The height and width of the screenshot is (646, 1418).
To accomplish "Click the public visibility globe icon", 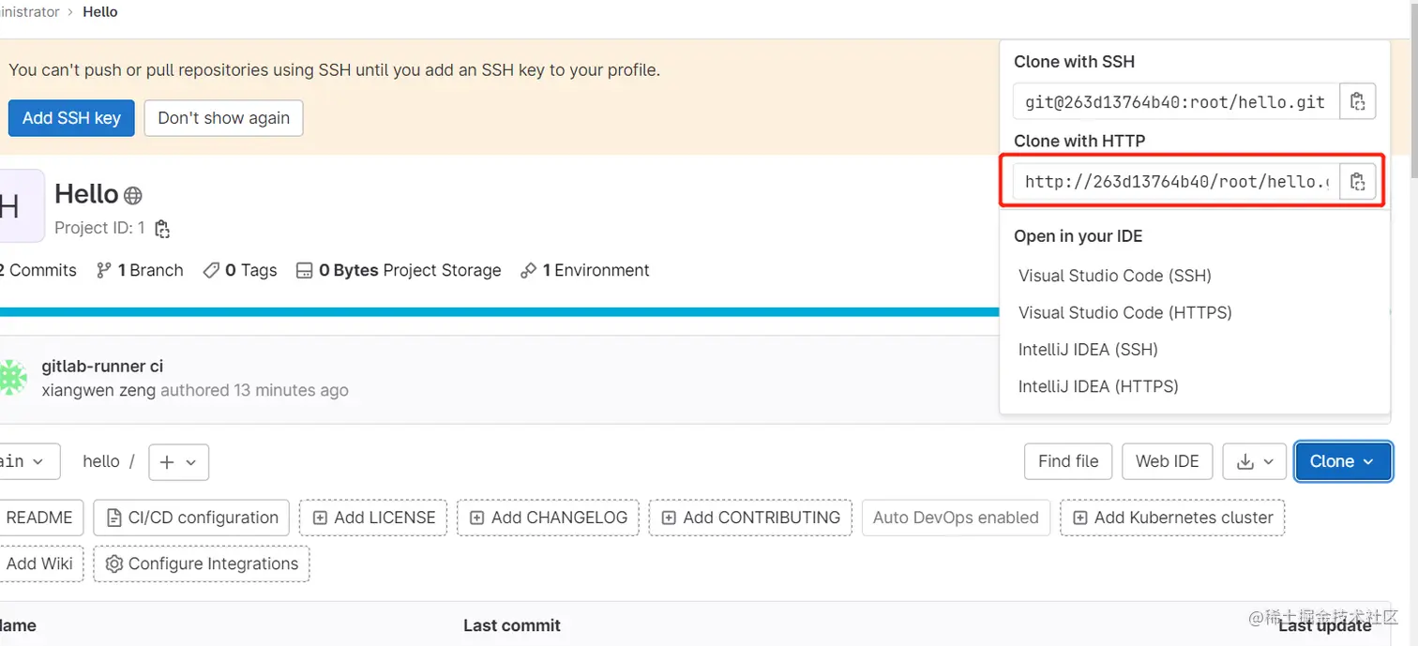I will tap(133, 195).
